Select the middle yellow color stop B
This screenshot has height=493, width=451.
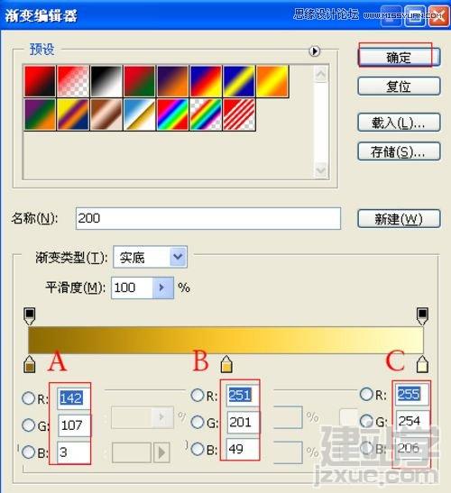click(226, 365)
